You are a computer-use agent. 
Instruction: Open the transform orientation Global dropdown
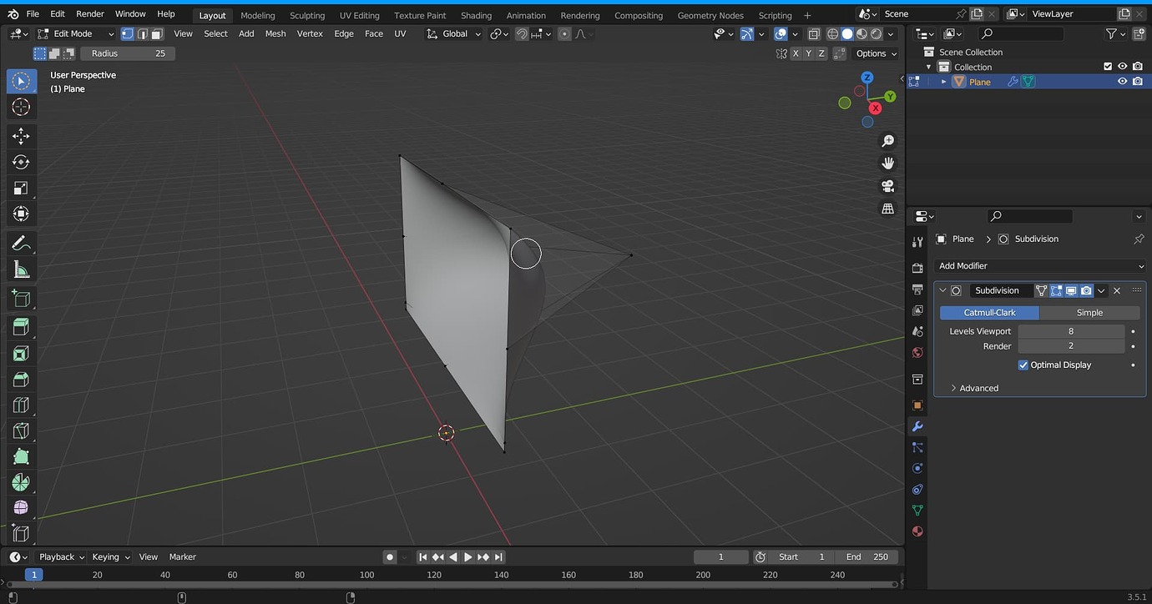455,33
